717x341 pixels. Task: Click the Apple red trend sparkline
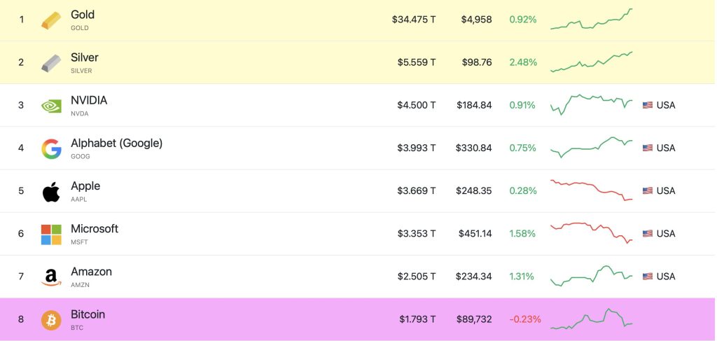(x=592, y=190)
